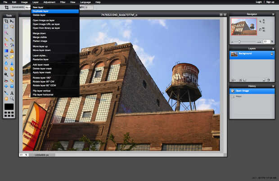
Task: Choose Rotate layer 180° entry
Action: (x=55, y=78)
